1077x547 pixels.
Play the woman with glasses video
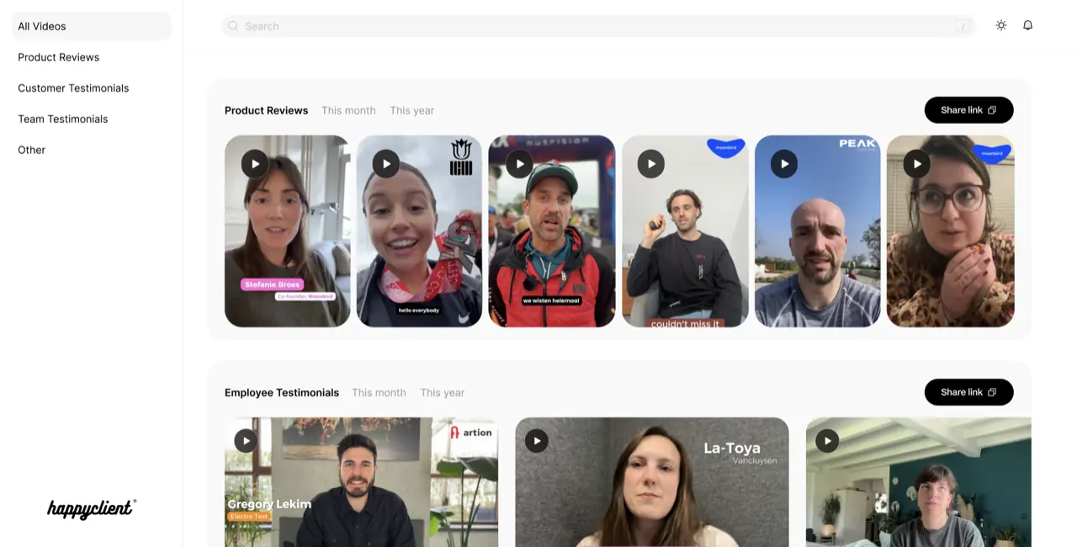[x=916, y=163]
